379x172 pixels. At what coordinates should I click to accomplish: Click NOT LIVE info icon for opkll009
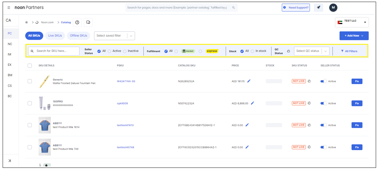309,103
